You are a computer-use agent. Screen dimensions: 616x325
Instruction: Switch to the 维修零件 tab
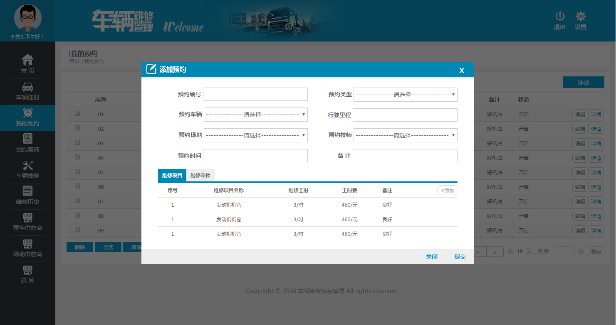pyautogui.click(x=200, y=176)
